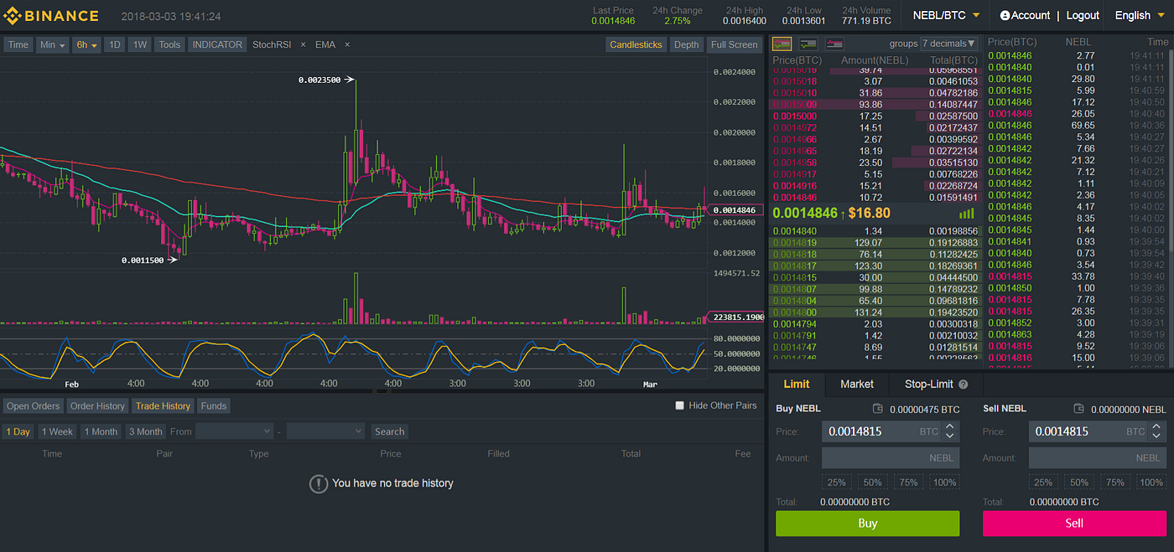Image resolution: width=1174 pixels, height=552 pixels.
Task: Open the English language dropdown
Action: (1139, 15)
